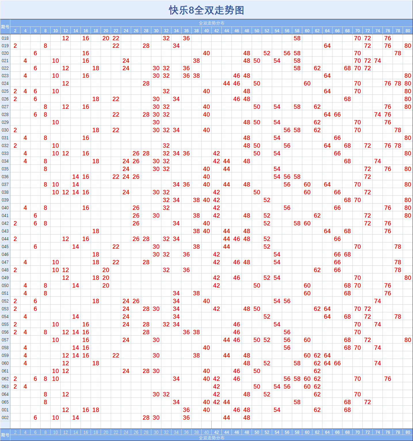Viewport: 413px width, 441px height.
Task: Click the 80 in row 049
Action: pos(408,277)
